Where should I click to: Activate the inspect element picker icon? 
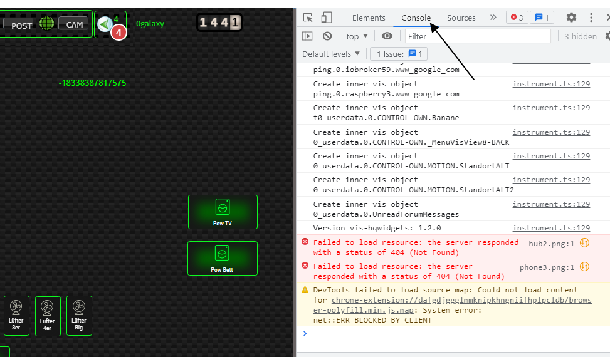[308, 18]
